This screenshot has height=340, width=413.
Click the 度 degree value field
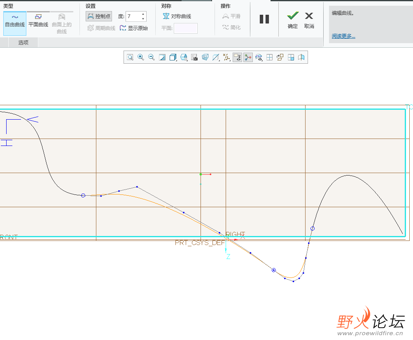[x=133, y=16]
